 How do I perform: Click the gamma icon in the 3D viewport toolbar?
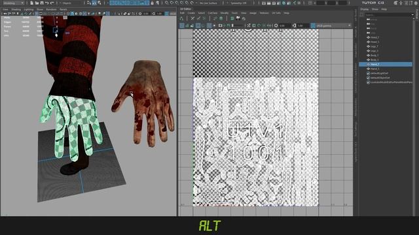(154, 13)
